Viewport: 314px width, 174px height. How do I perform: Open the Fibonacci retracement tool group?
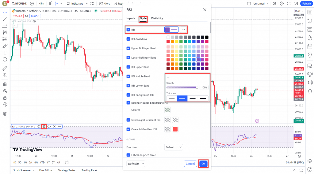click(5, 26)
